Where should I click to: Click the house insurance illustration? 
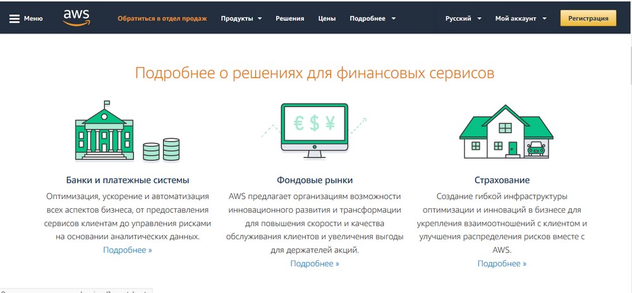pos(506,134)
